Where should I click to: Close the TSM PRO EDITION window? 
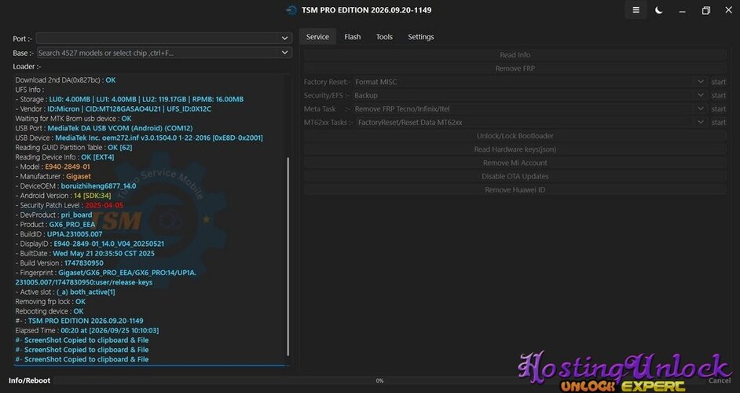coord(728,10)
